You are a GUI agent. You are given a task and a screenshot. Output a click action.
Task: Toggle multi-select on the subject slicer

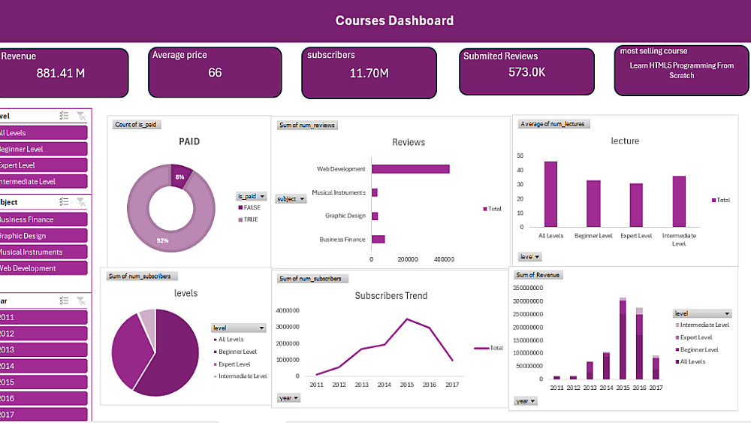pyautogui.click(x=64, y=201)
